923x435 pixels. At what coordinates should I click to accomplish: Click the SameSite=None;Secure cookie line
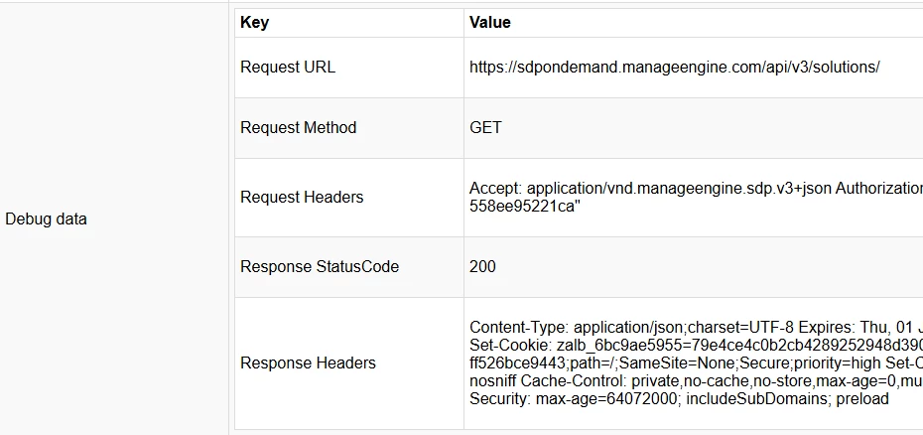click(697, 363)
